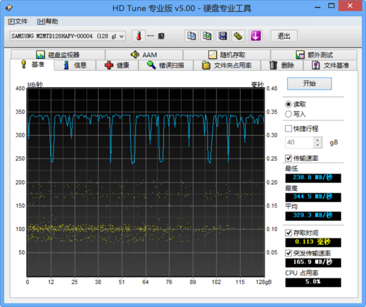
Task: Open the 错误扫描 tab
Action: 166,65
